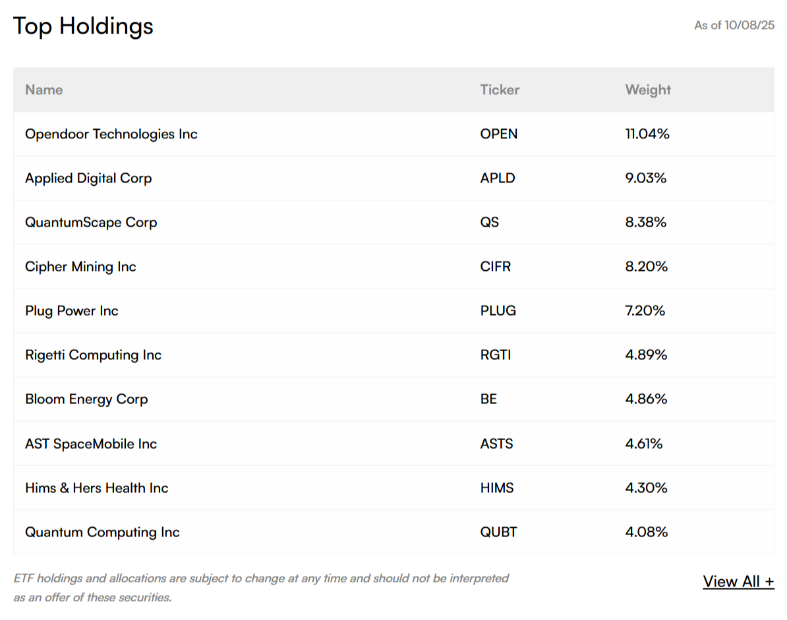This screenshot has width=787, height=620.
Task: Click the OPEN ticker symbol
Action: click(x=499, y=134)
